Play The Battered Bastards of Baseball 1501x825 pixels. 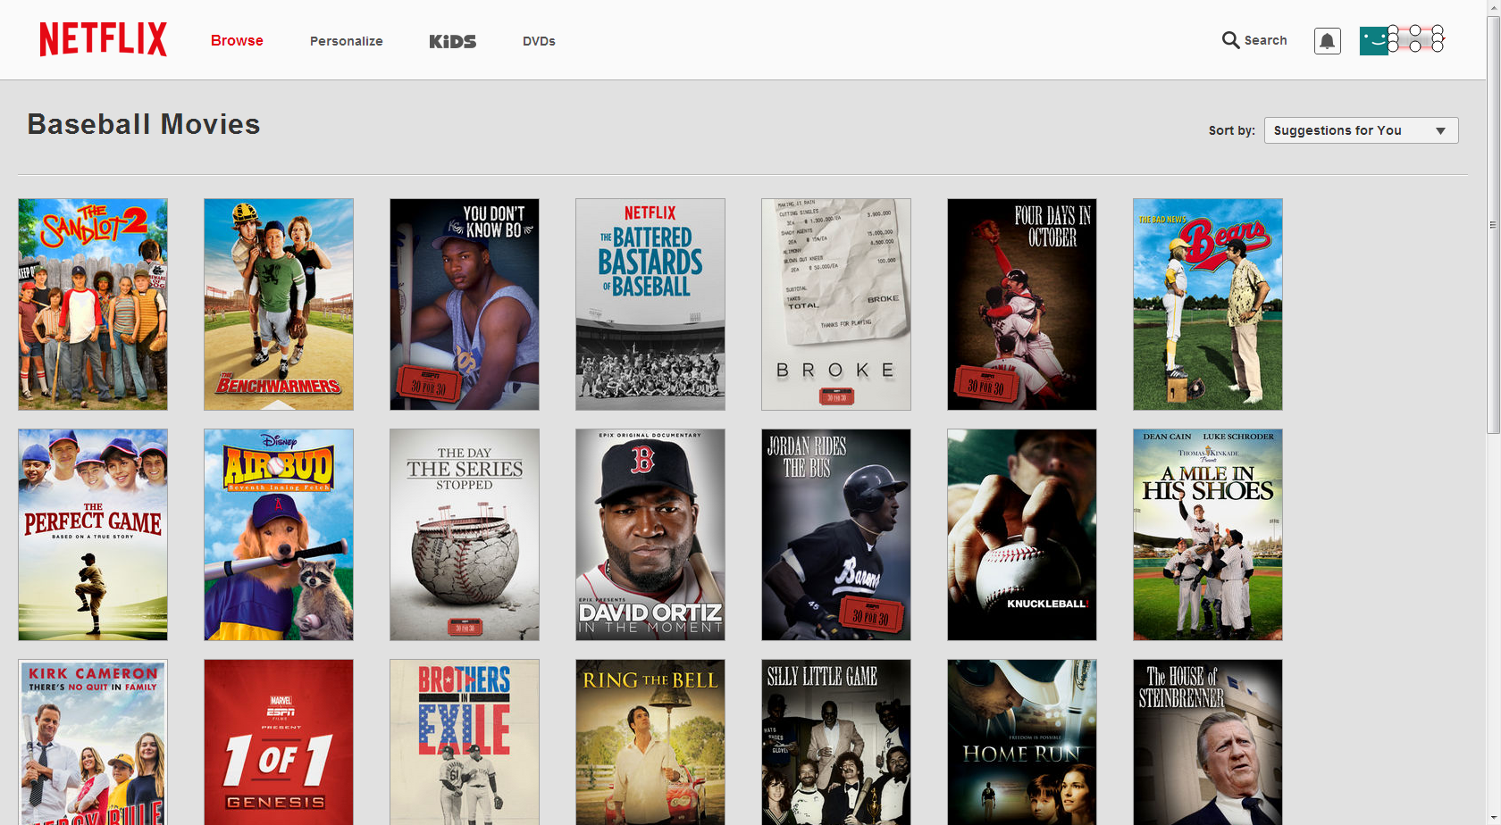point(650,304)
